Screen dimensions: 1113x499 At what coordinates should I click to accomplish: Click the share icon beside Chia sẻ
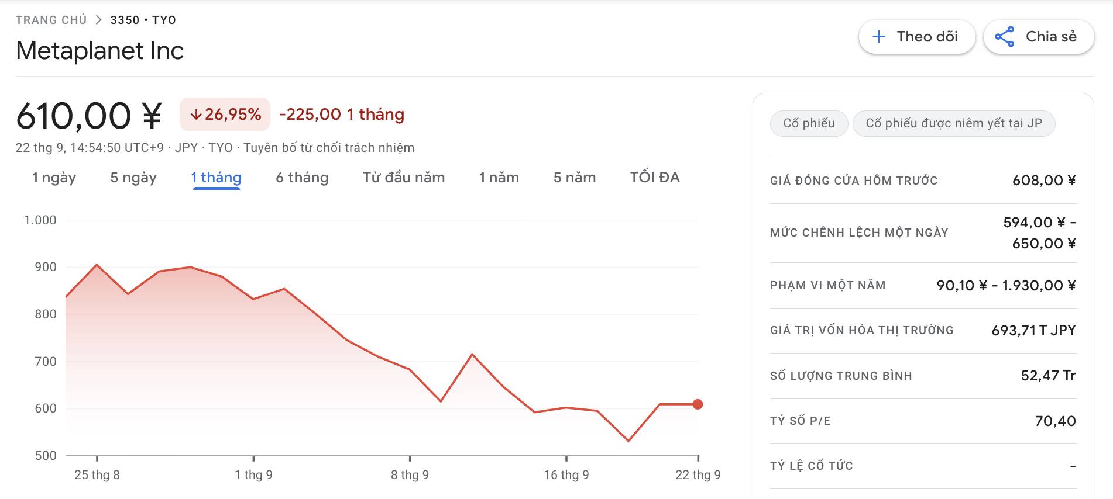1004,37
